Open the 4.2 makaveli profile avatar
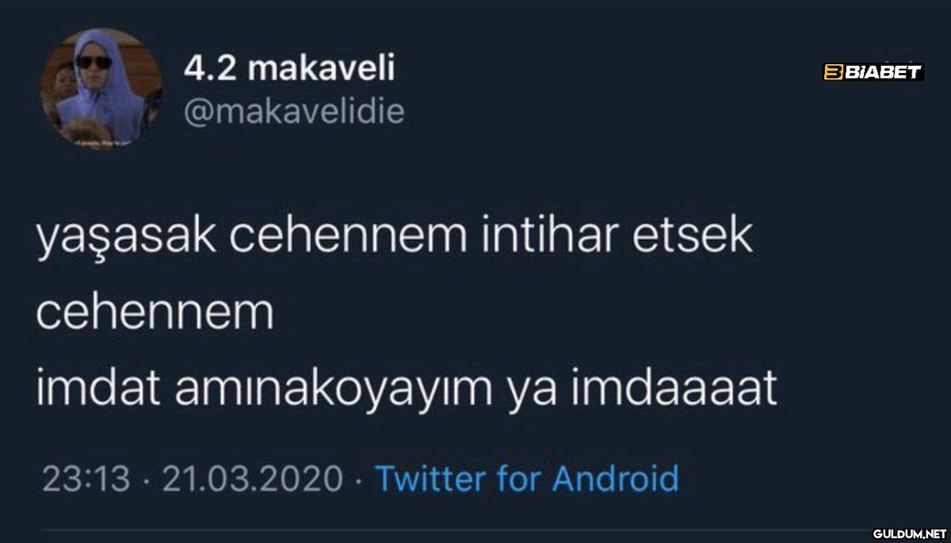The height and width of the screenshot is (543, 951). (x=101, y=87)
